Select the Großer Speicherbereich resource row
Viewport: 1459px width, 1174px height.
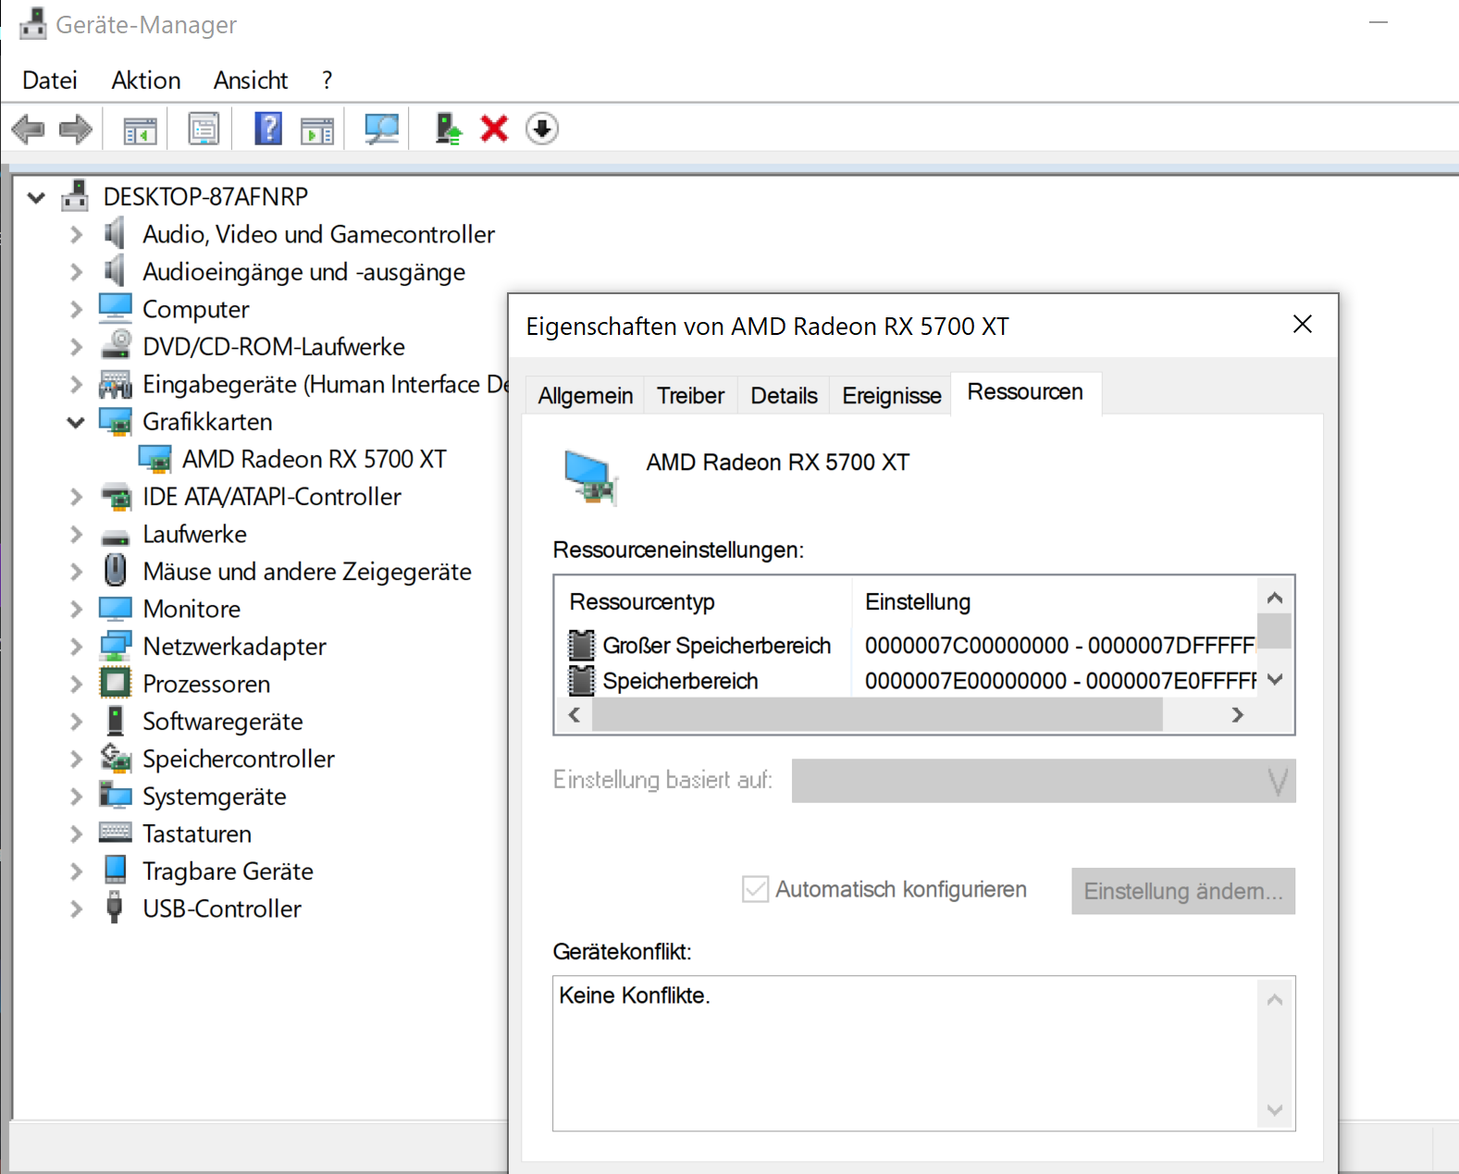(906, 645)
